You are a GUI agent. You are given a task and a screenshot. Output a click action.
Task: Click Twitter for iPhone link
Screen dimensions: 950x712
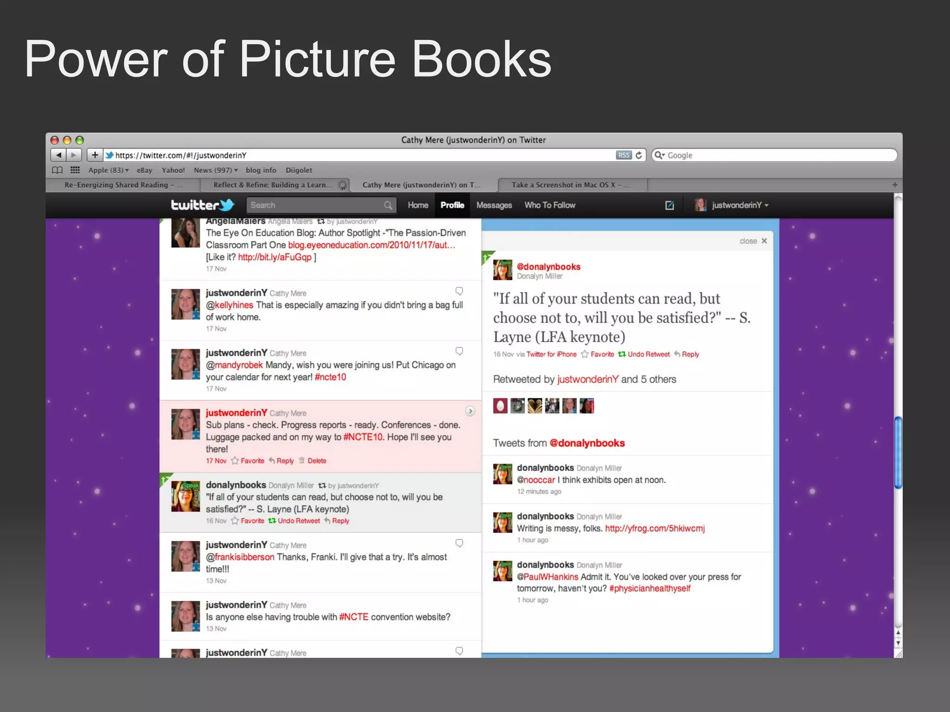pyautogui.click(x=552, y=354)
